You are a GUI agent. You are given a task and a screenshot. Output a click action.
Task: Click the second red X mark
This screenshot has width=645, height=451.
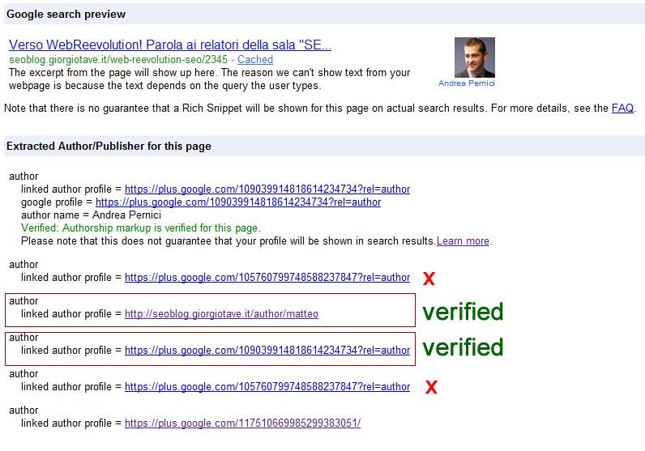click(431, 387)
